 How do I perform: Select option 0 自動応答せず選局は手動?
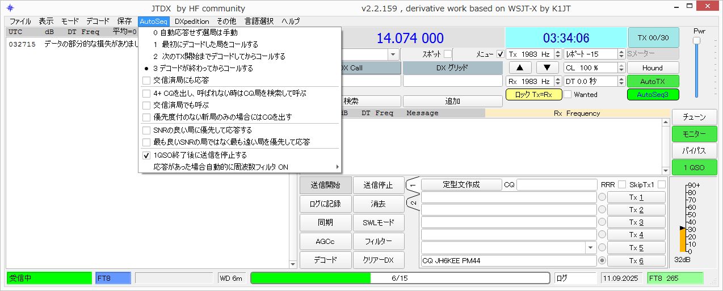[239, 32]
